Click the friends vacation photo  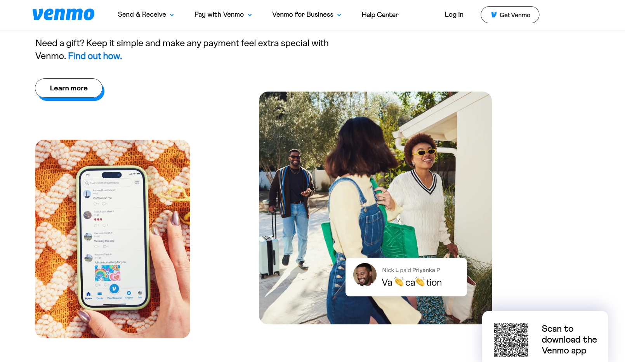coord(375,208)
